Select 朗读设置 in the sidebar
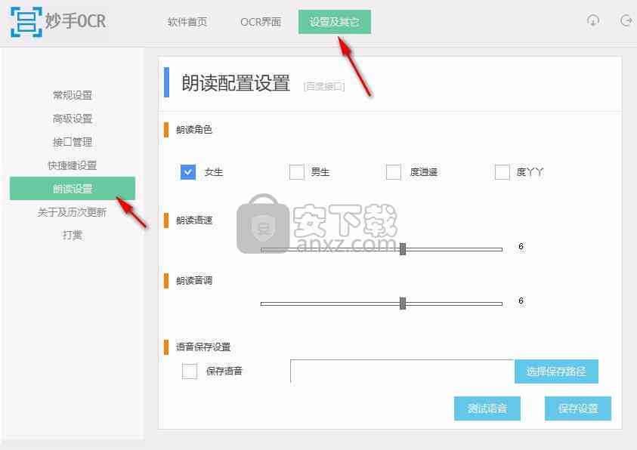The image size is (637, 450). click(x=73, y=189)
